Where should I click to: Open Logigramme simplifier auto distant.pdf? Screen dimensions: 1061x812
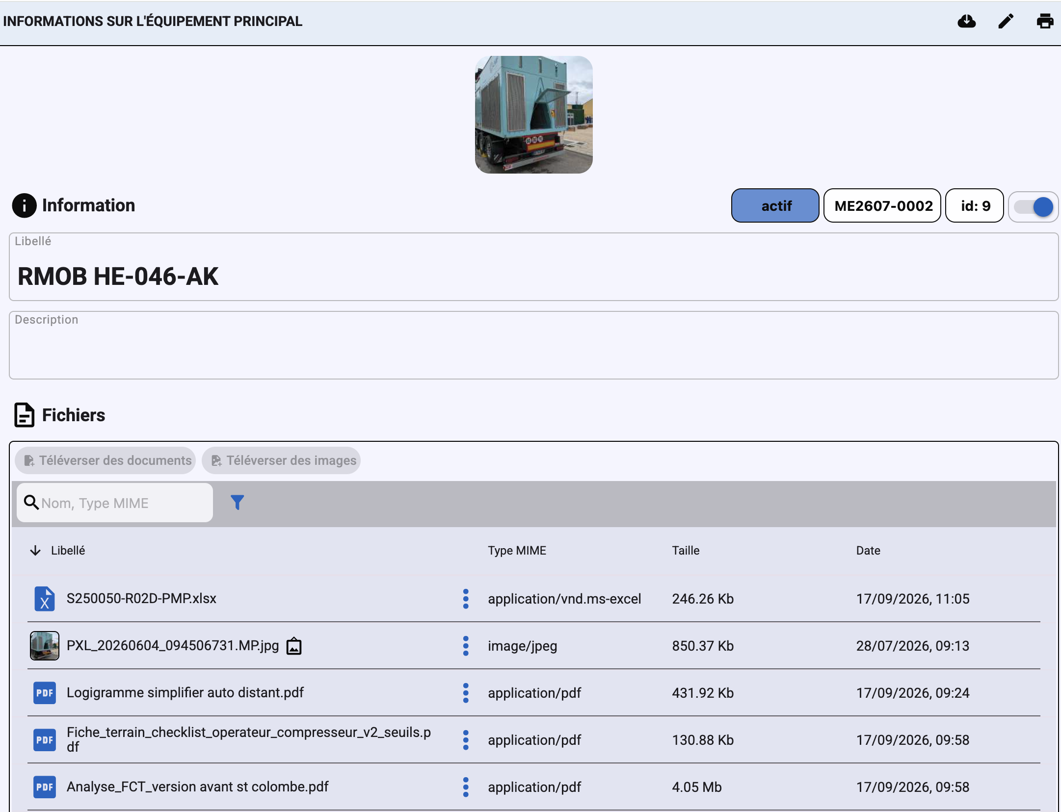tap(185, 693)
